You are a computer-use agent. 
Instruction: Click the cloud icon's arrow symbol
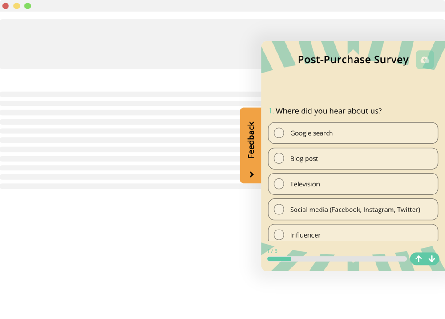point(424,59)
